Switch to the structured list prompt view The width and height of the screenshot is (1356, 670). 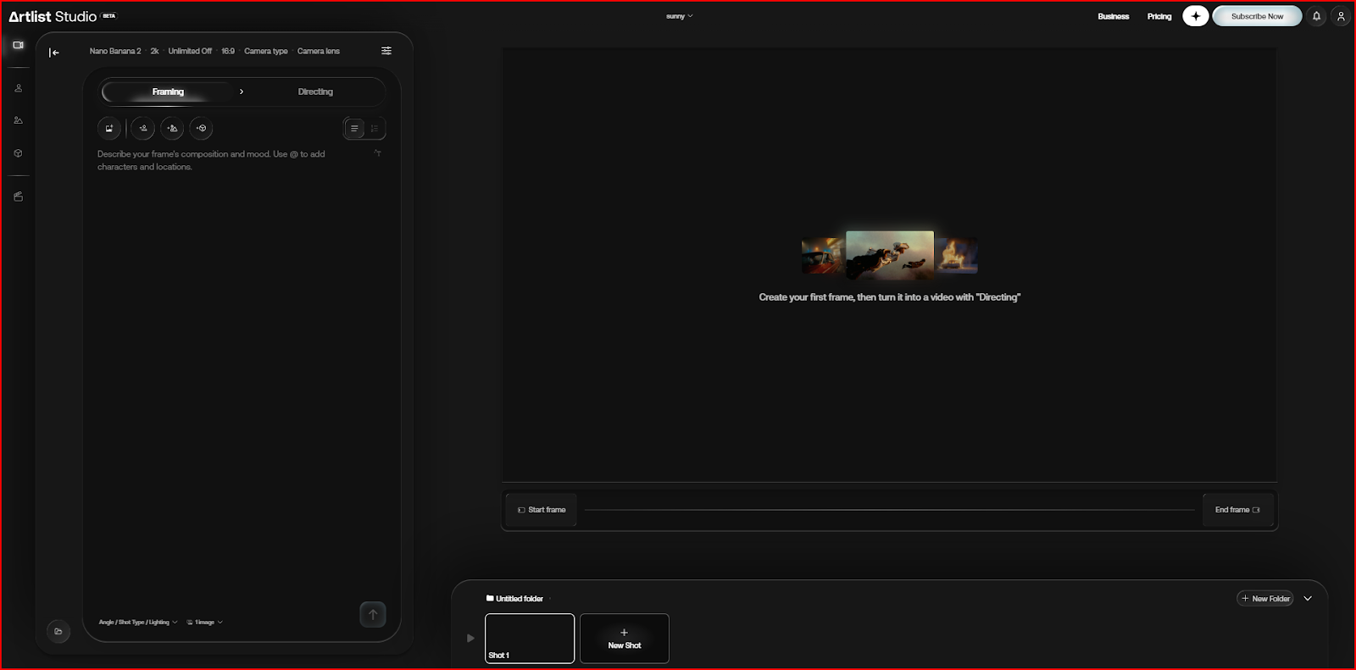375,129
